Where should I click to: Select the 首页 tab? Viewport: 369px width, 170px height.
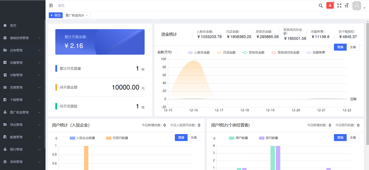(56, 15)
